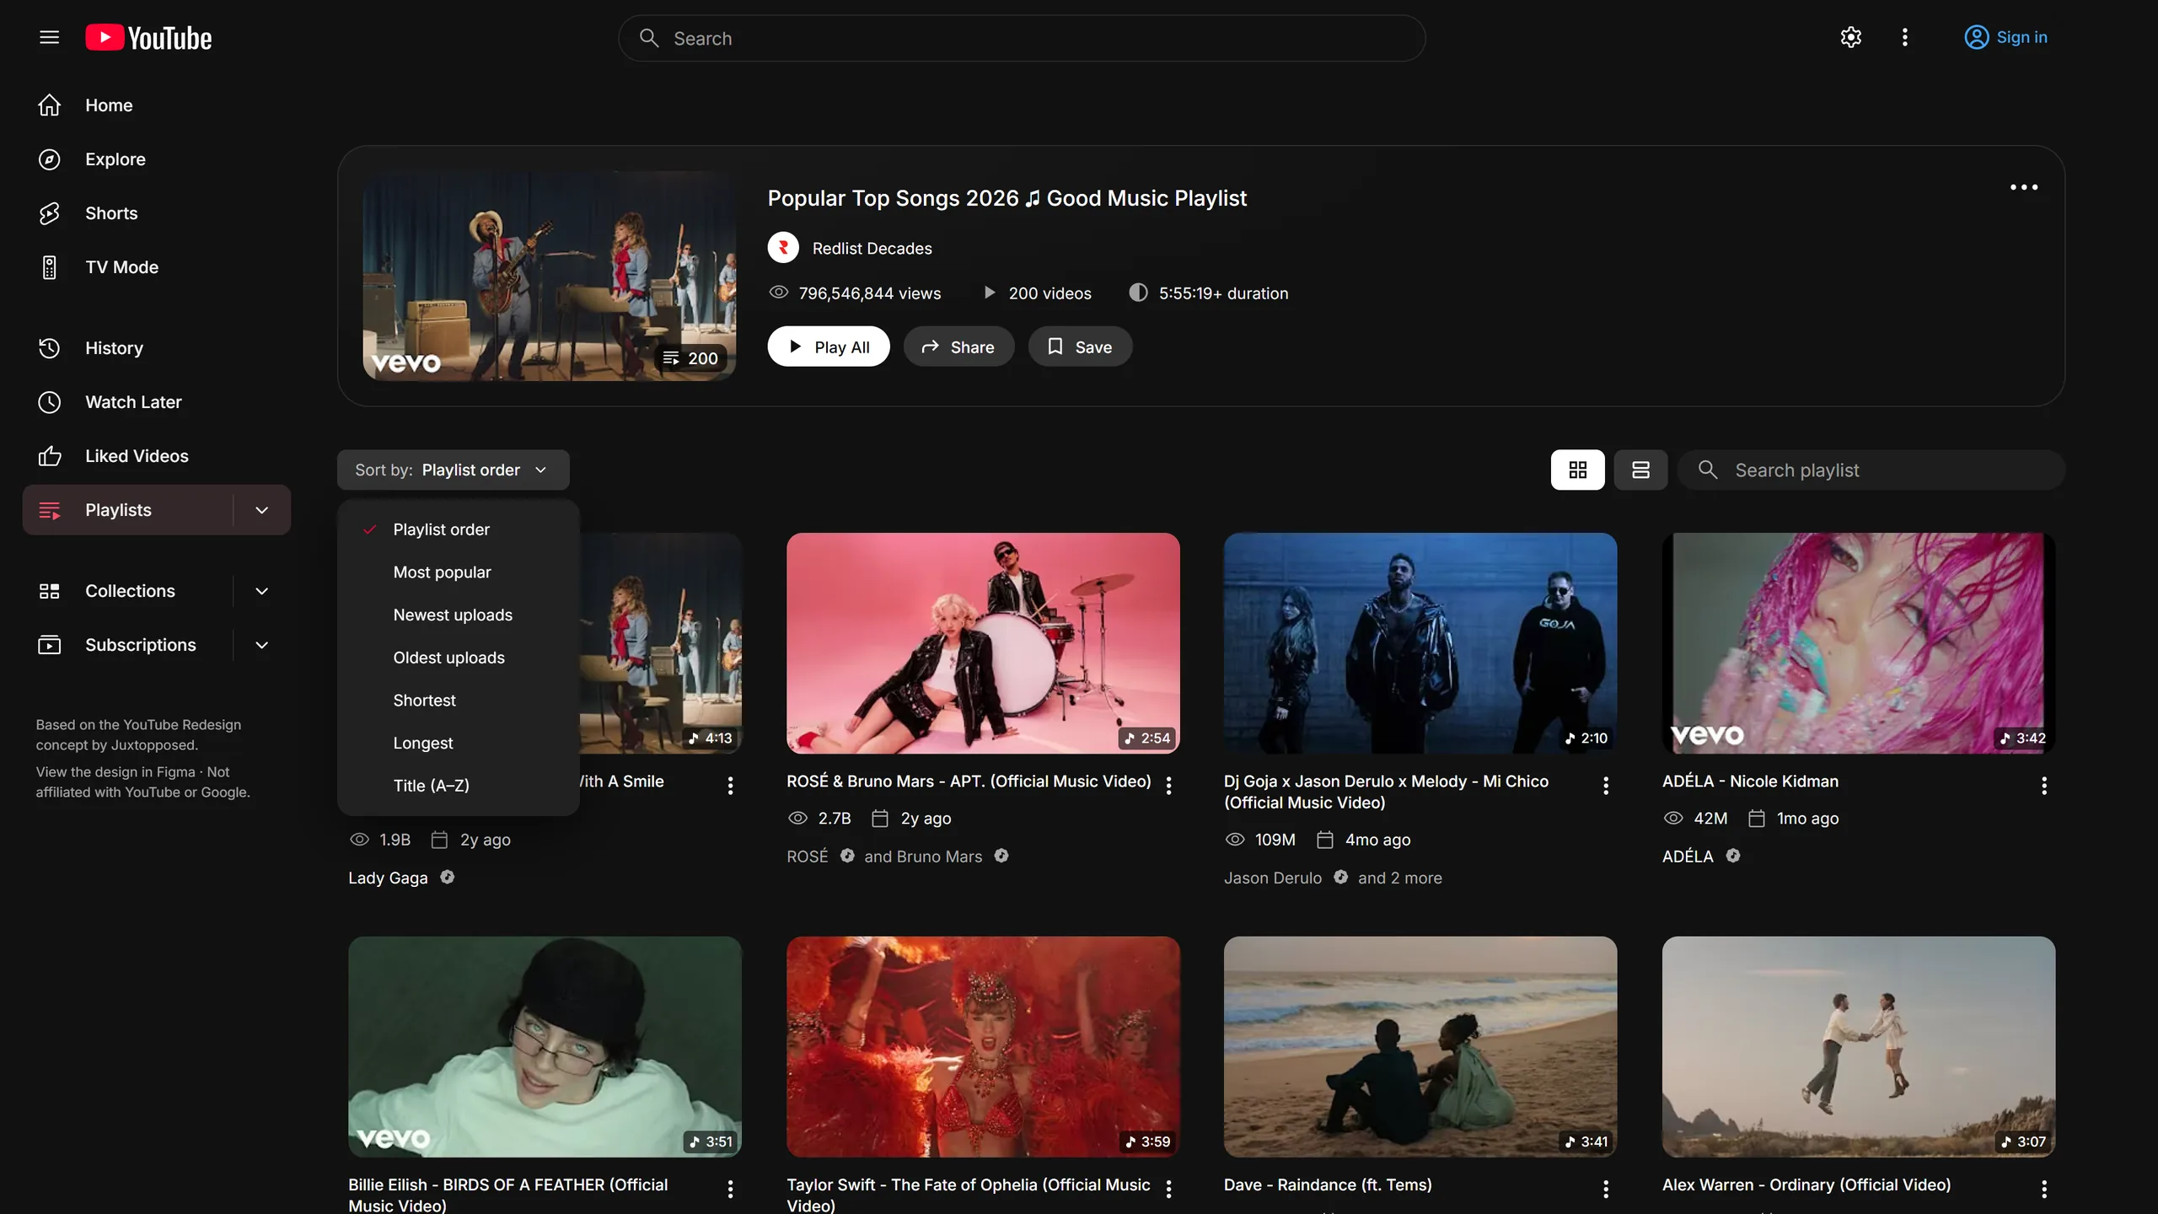Screen dimensions: 2158x1214
Task: Expand the Subscriptions sidebar chevron
Action: 261,645
